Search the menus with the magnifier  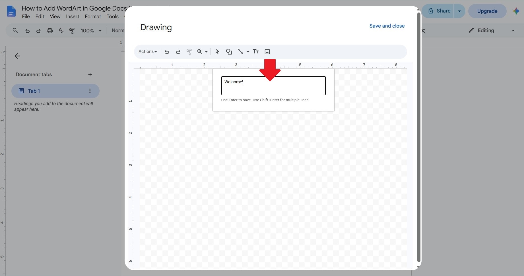coord(15,30)
